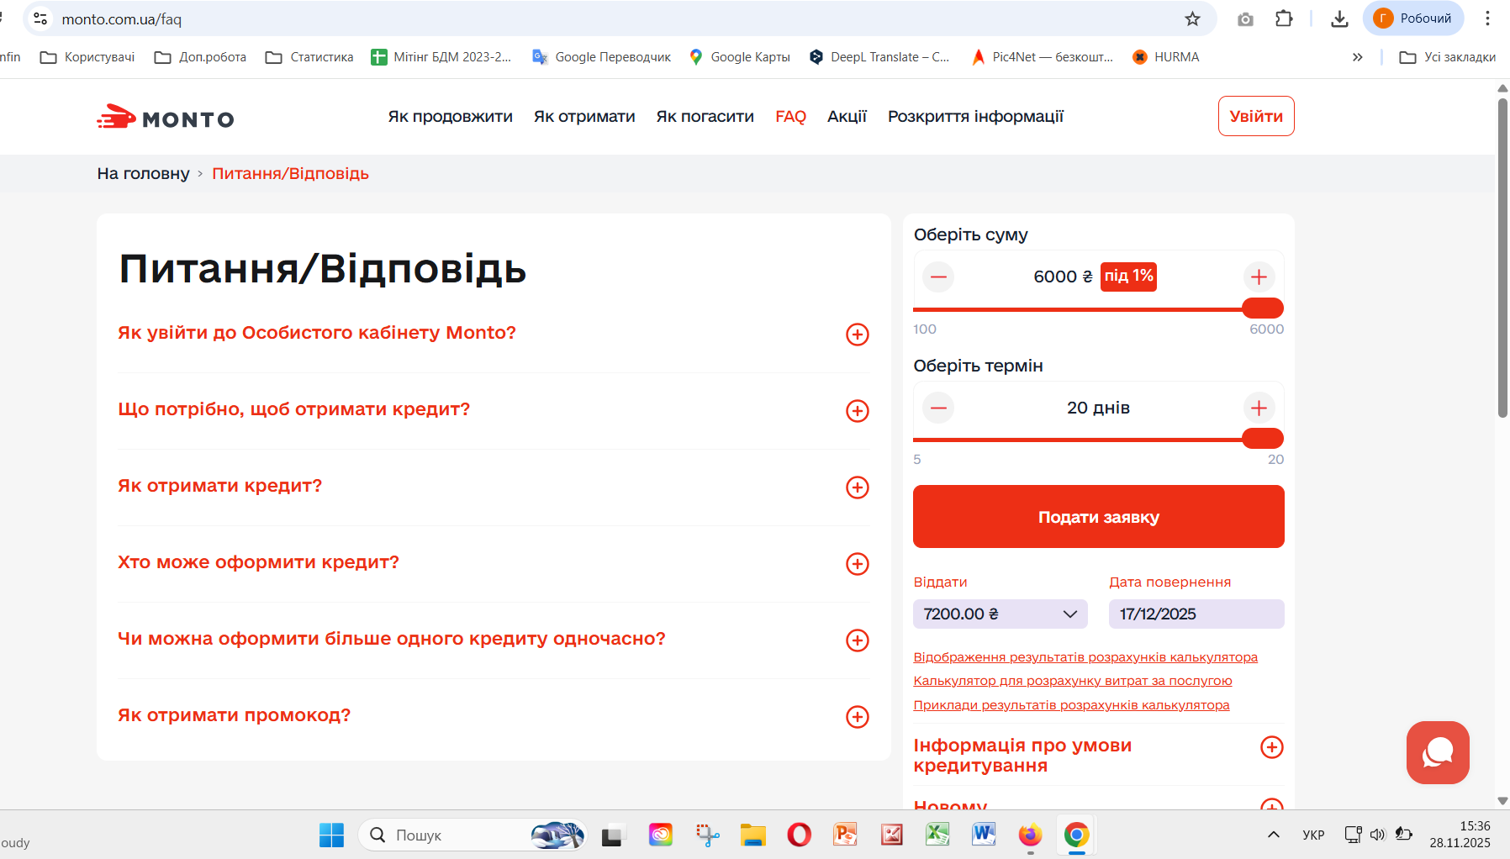Click the Windows taskbar Пошук search box

pyautogui.click(x=472, y=835)
